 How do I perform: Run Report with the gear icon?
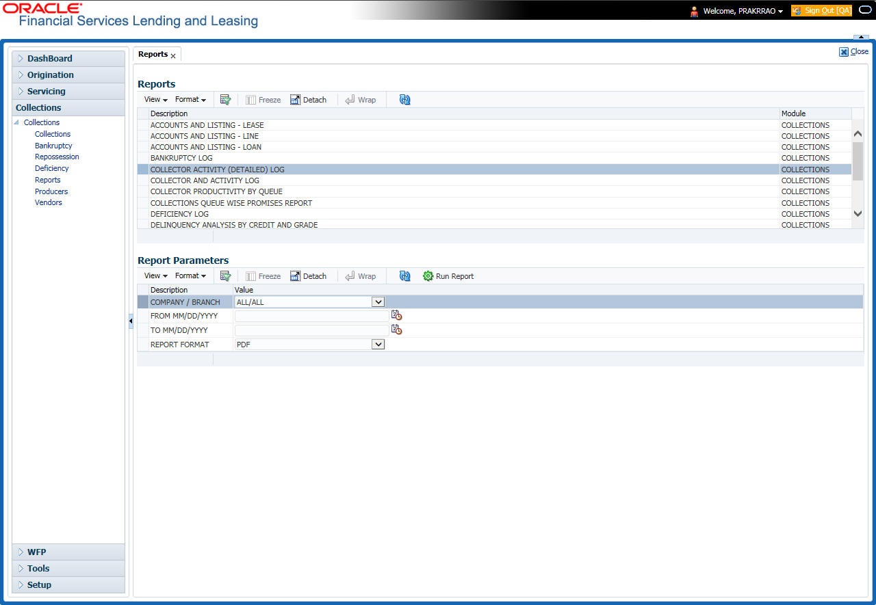tap(448, 276)
